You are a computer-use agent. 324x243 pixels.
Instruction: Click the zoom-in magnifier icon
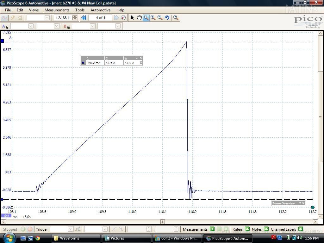pos(153,18)
